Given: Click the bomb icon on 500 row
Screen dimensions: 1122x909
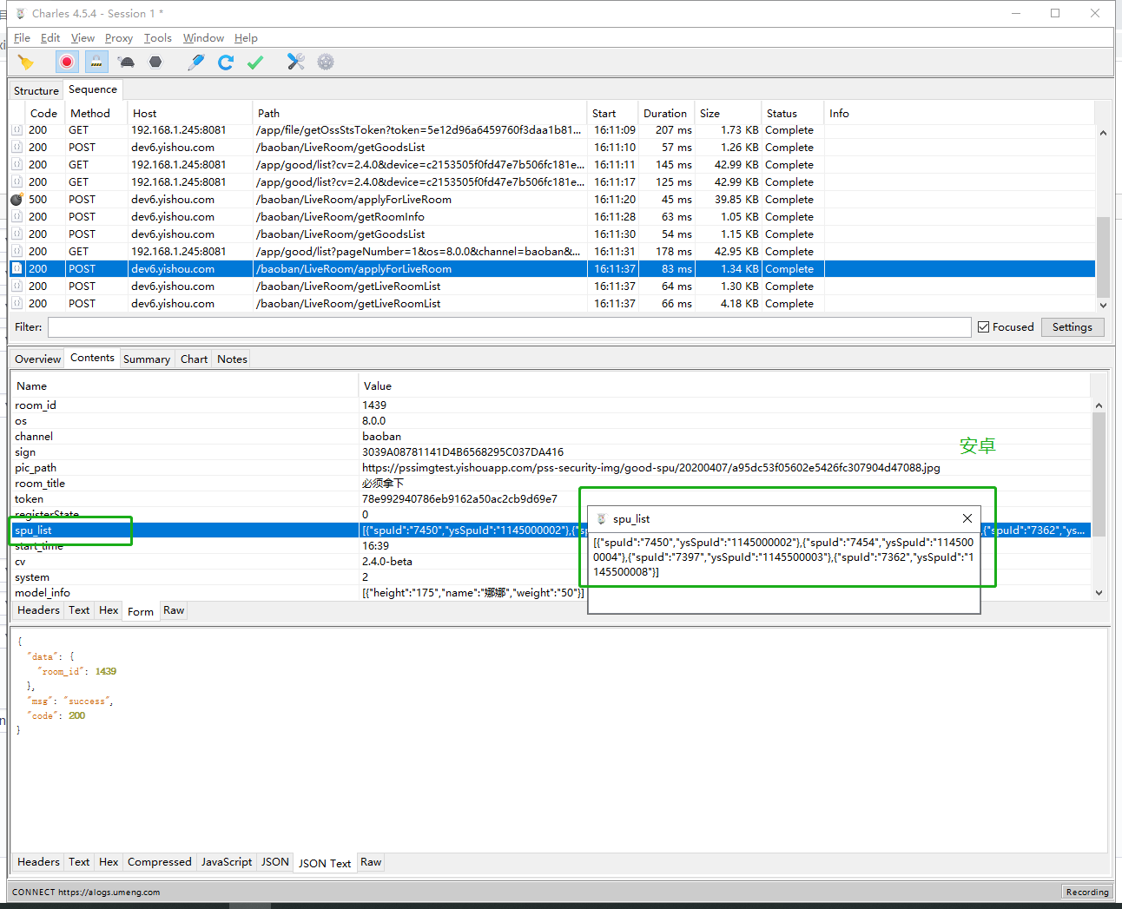Looking at the screenshot, I should point(16,199).
